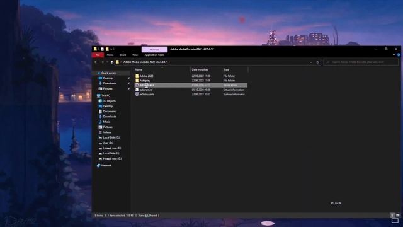
Task: Open the File tab
Action: 98,55
